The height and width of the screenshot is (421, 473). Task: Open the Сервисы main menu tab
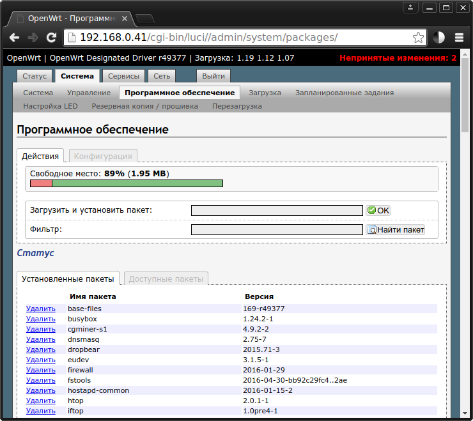123,76
